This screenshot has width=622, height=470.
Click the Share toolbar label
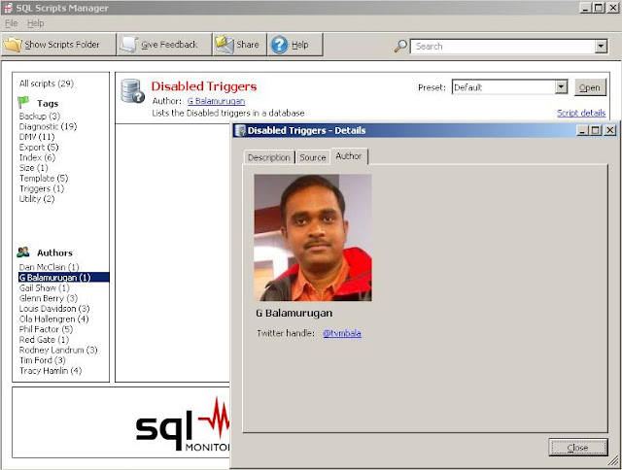[x=248, y=45]
